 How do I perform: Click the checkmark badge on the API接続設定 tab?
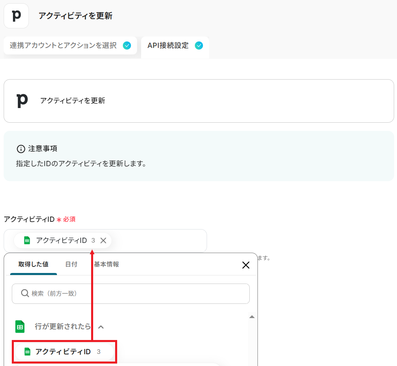tap(199, 45)
